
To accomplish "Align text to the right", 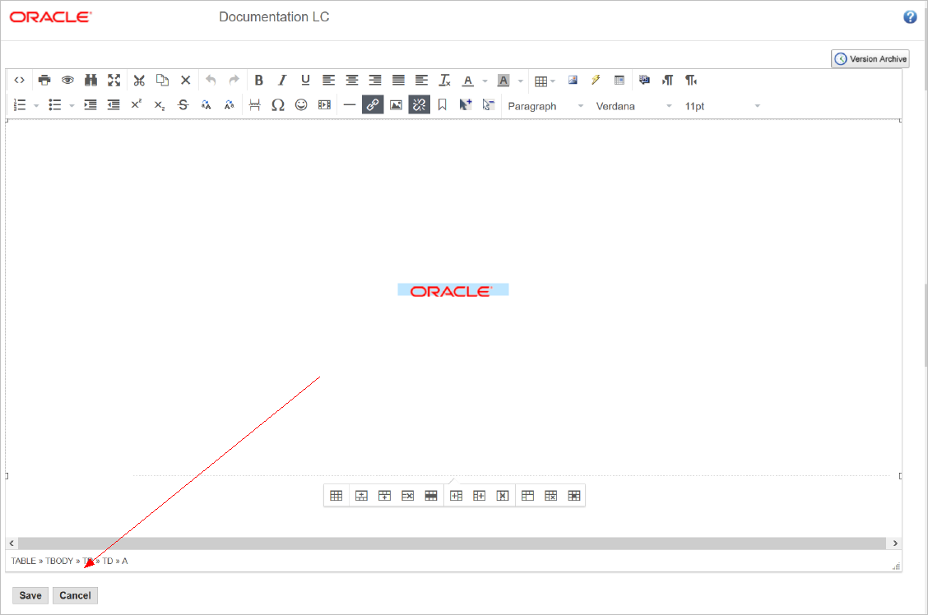I will [x=375, y=81].
